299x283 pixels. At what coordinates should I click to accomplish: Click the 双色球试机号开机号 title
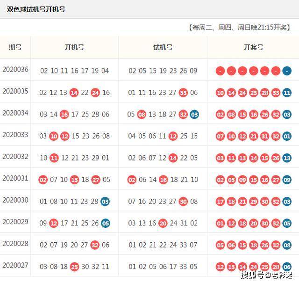pos(36,9)
